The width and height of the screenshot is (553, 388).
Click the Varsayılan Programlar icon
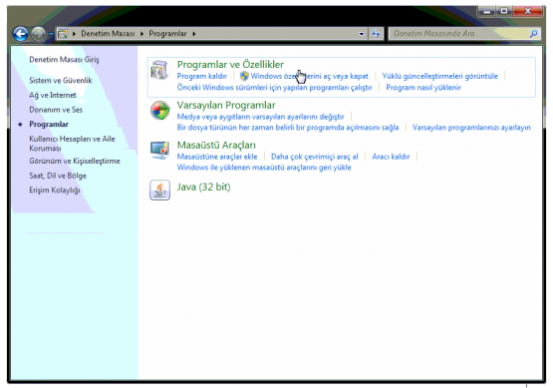tap(160, 111)
